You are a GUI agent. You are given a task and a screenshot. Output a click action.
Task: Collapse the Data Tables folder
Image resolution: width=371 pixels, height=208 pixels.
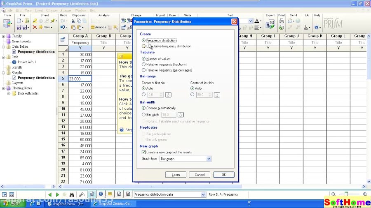3,46
